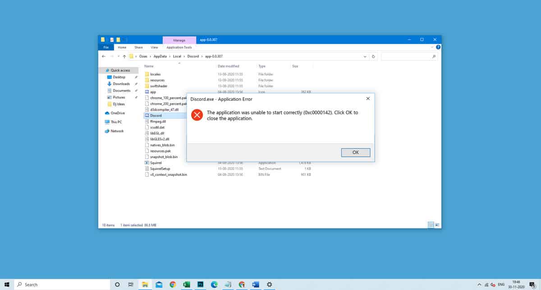Switch to the View ribbon tab
Image resolution: width=541 pixels, height=290 pixels.
[154, 47]
